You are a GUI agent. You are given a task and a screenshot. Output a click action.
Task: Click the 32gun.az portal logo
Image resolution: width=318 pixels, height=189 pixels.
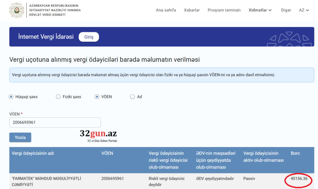(98, 135)
